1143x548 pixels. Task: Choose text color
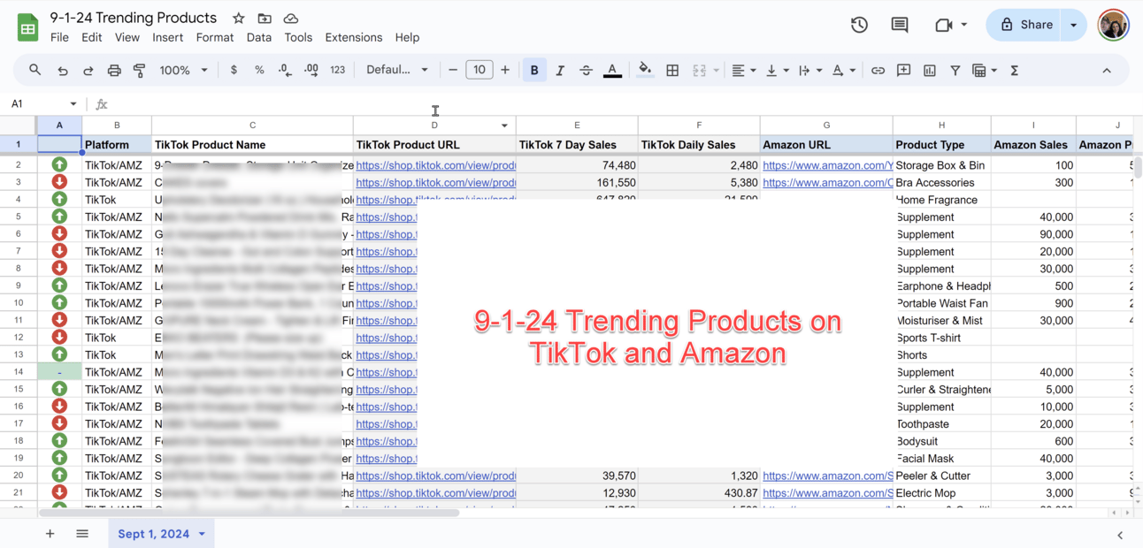(612, 70)
